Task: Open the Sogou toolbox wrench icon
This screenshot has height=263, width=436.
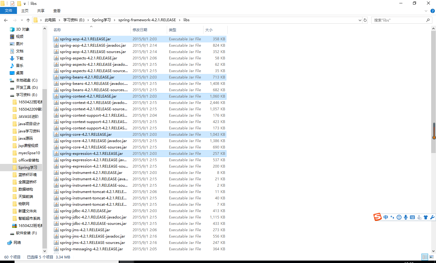Action: (432, 217)
